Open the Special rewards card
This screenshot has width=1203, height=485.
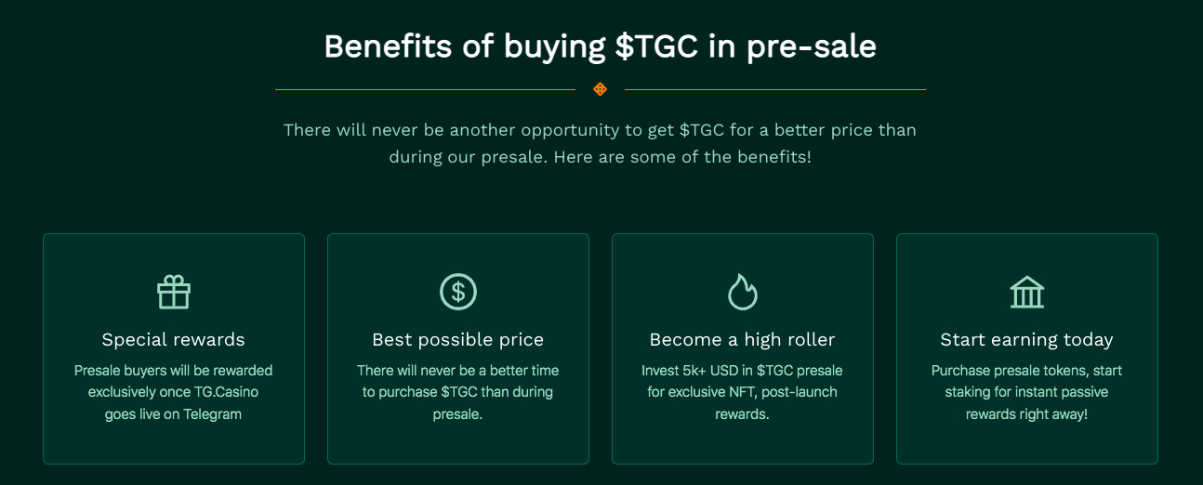174,348
